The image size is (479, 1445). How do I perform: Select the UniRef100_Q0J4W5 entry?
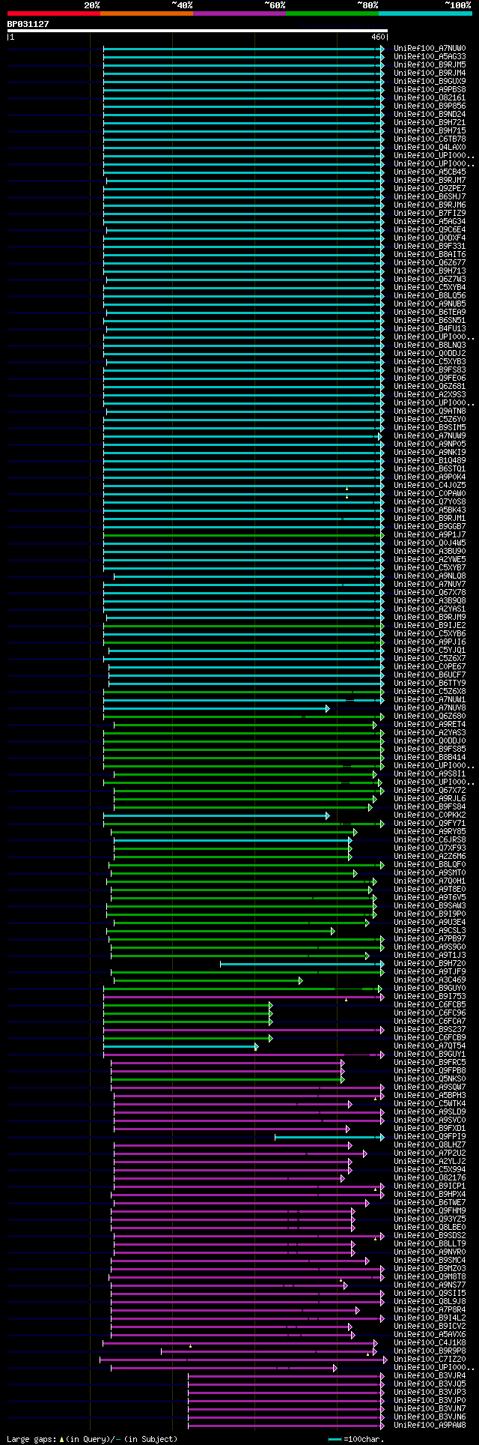430,543
